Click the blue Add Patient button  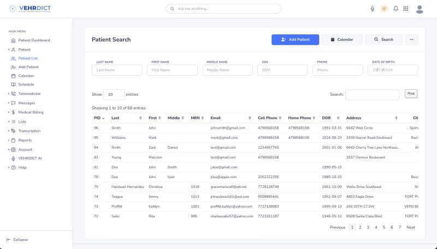click(295, 40)
